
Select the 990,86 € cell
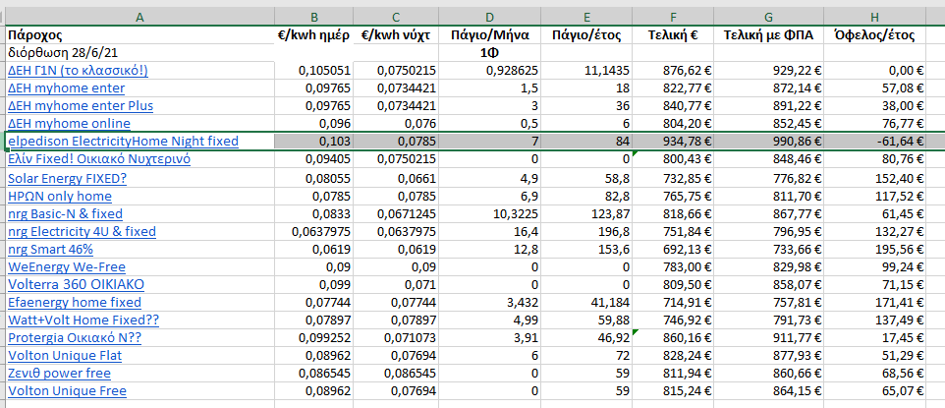coord(768,142)
